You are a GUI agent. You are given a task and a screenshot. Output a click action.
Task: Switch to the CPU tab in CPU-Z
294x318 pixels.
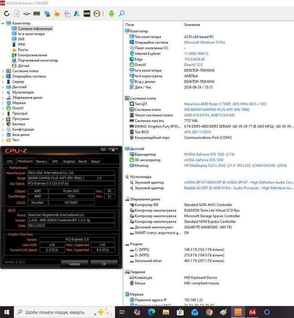tap(10, 161)
